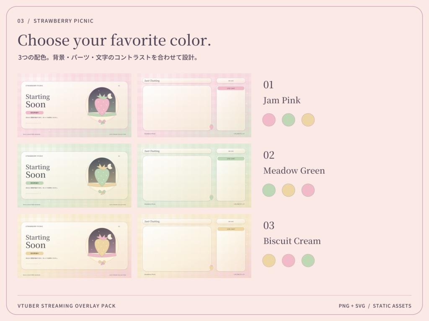429x321 pixels.
Task: Choose the pink swatch under Meadow Green
Action: click(308, 190)
